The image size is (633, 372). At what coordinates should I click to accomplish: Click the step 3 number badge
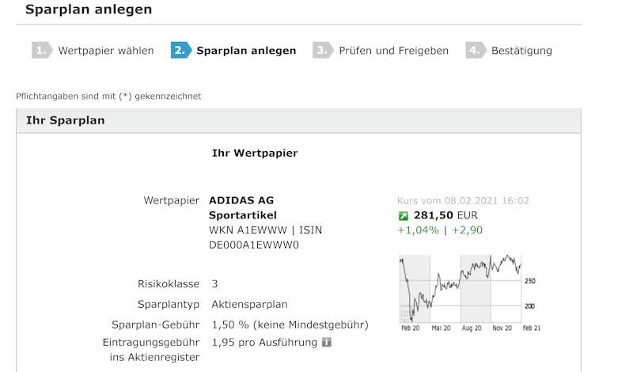pos(321,51)
